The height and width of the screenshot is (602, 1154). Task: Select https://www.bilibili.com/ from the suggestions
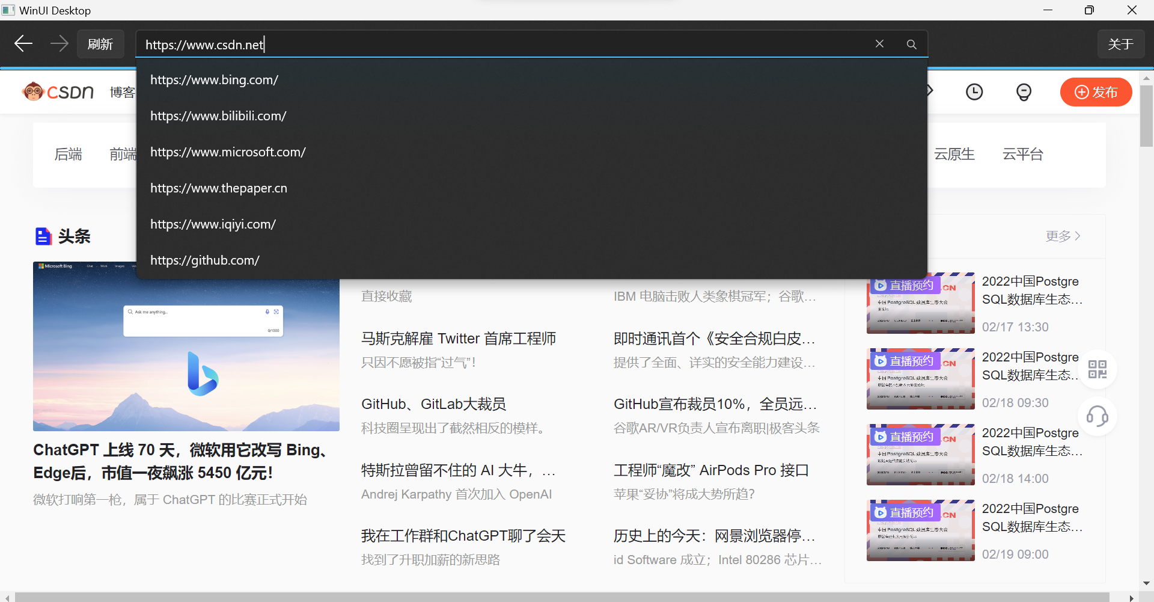coord(218,115)
